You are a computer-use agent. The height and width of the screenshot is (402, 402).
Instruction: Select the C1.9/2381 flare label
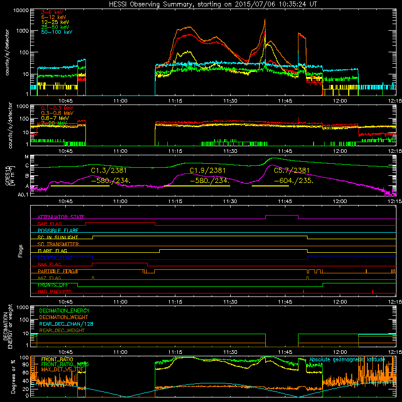pyautogui.click(x=208, y=170)
